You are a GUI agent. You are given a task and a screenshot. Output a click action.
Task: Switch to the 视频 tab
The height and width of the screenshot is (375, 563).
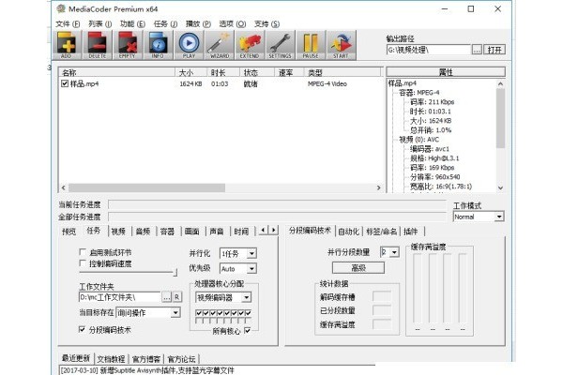pyautogui.click(x=118, y=232)
